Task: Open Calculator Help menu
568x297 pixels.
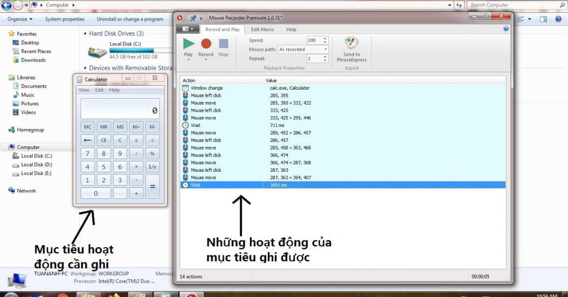Action: (115, 90)
